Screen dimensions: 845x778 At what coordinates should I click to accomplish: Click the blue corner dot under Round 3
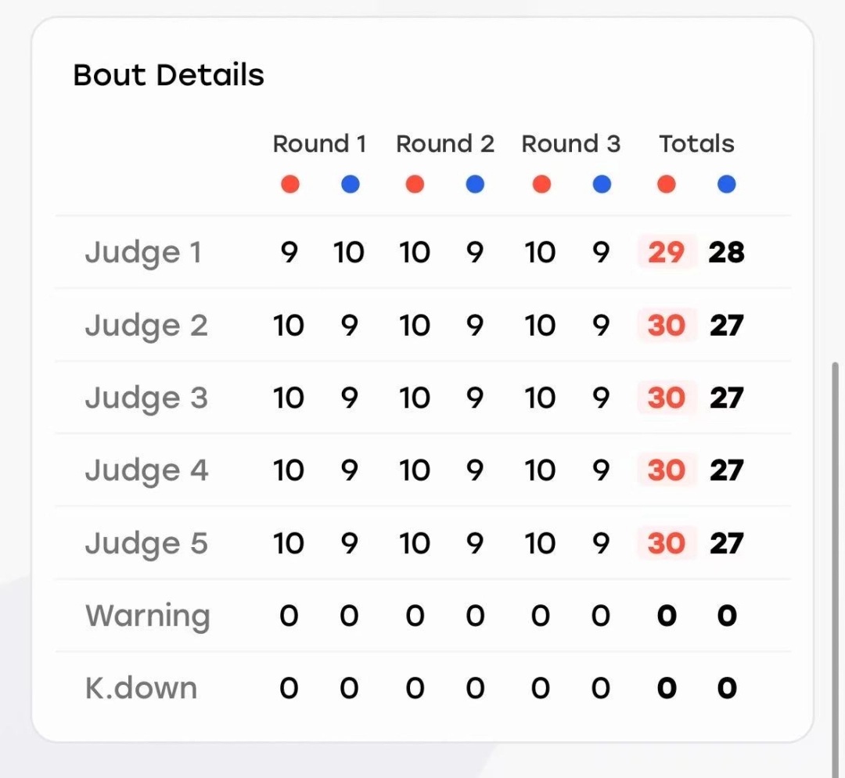click(x=602, y=185)
